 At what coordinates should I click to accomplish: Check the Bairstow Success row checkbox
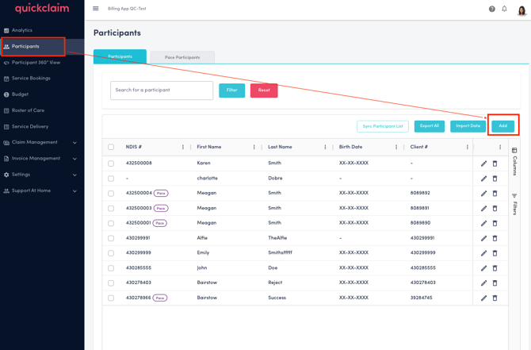coord(111,298)
